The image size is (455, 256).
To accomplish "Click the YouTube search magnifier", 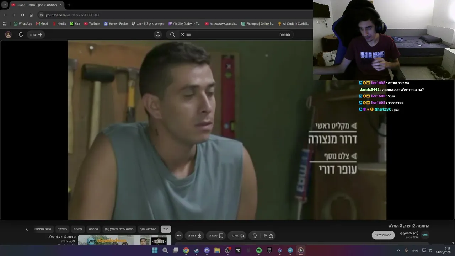I will coord(172,34).
